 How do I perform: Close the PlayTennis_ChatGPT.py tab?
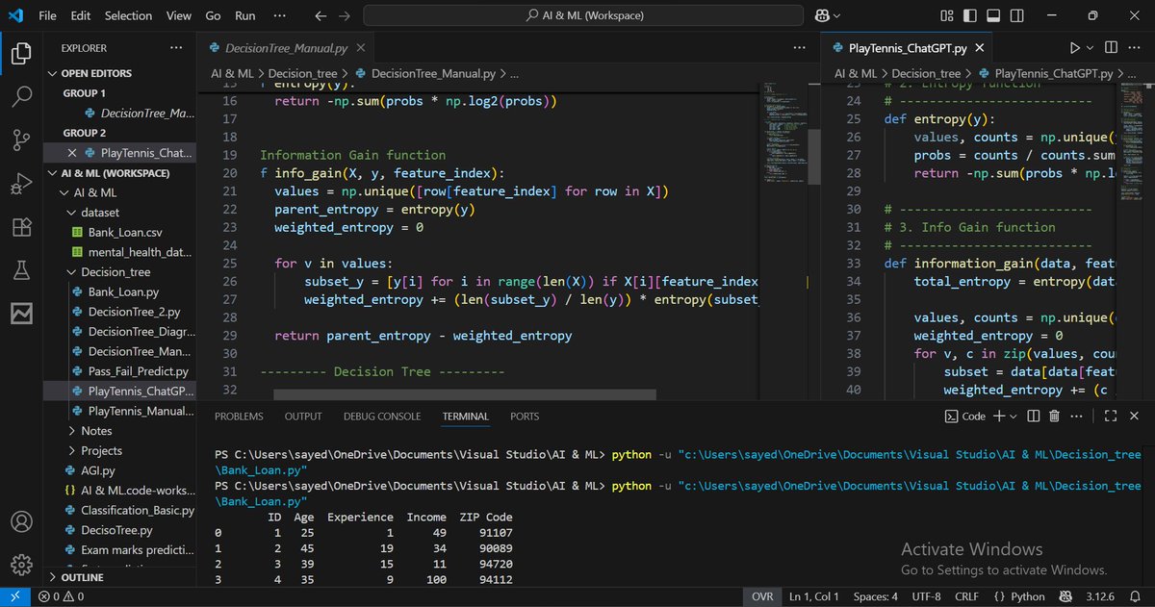click(x=979, y=48)
